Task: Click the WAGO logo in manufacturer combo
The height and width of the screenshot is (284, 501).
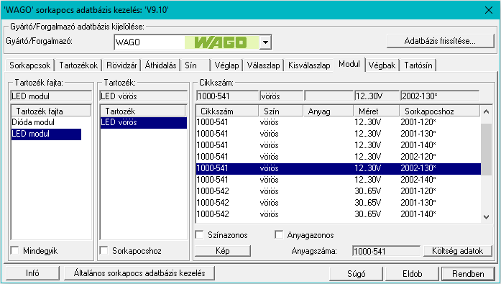Action: [x=221, y=42]
